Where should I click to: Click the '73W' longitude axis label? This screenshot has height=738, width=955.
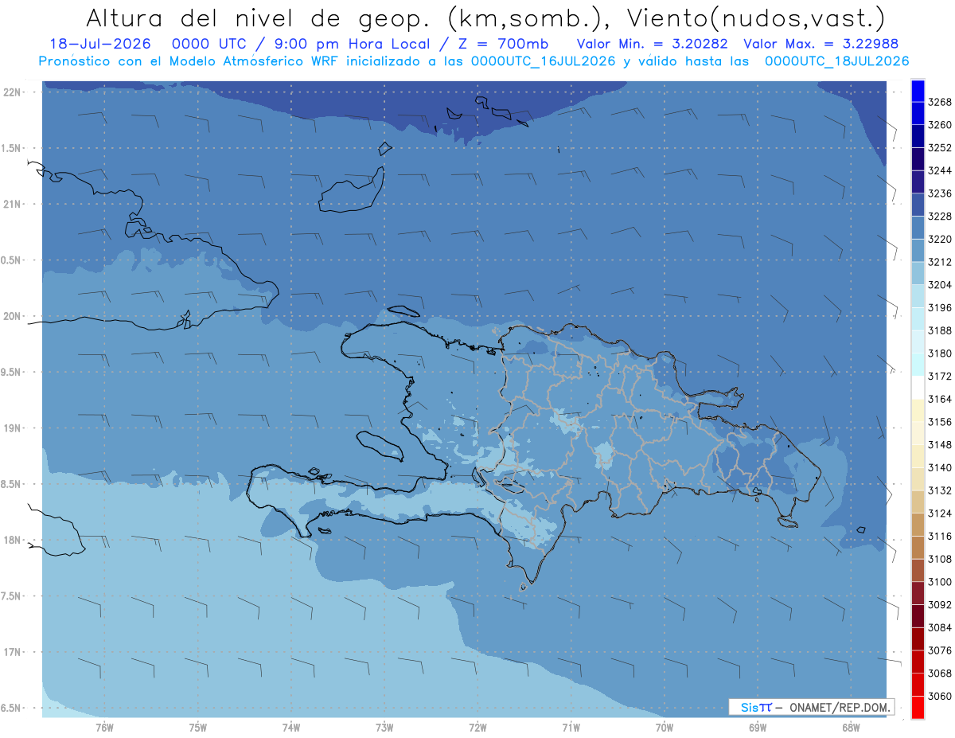[x=384, y=728]
